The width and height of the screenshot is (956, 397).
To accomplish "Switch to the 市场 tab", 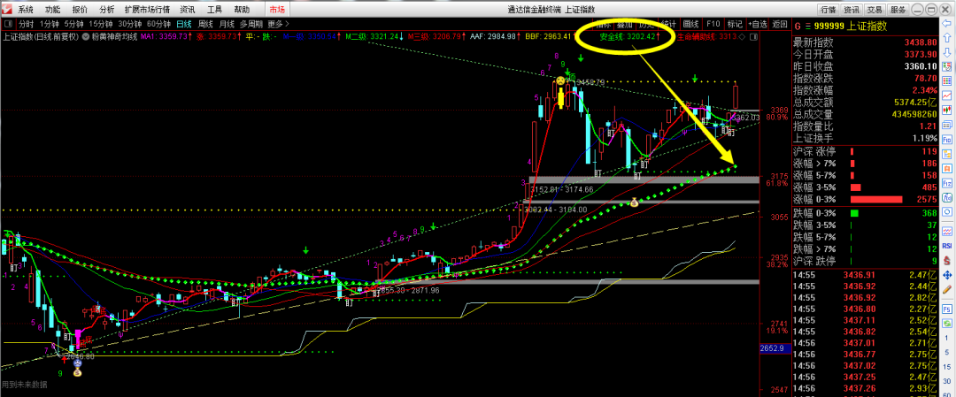I will pyautogui.click(x=277, y=9).
